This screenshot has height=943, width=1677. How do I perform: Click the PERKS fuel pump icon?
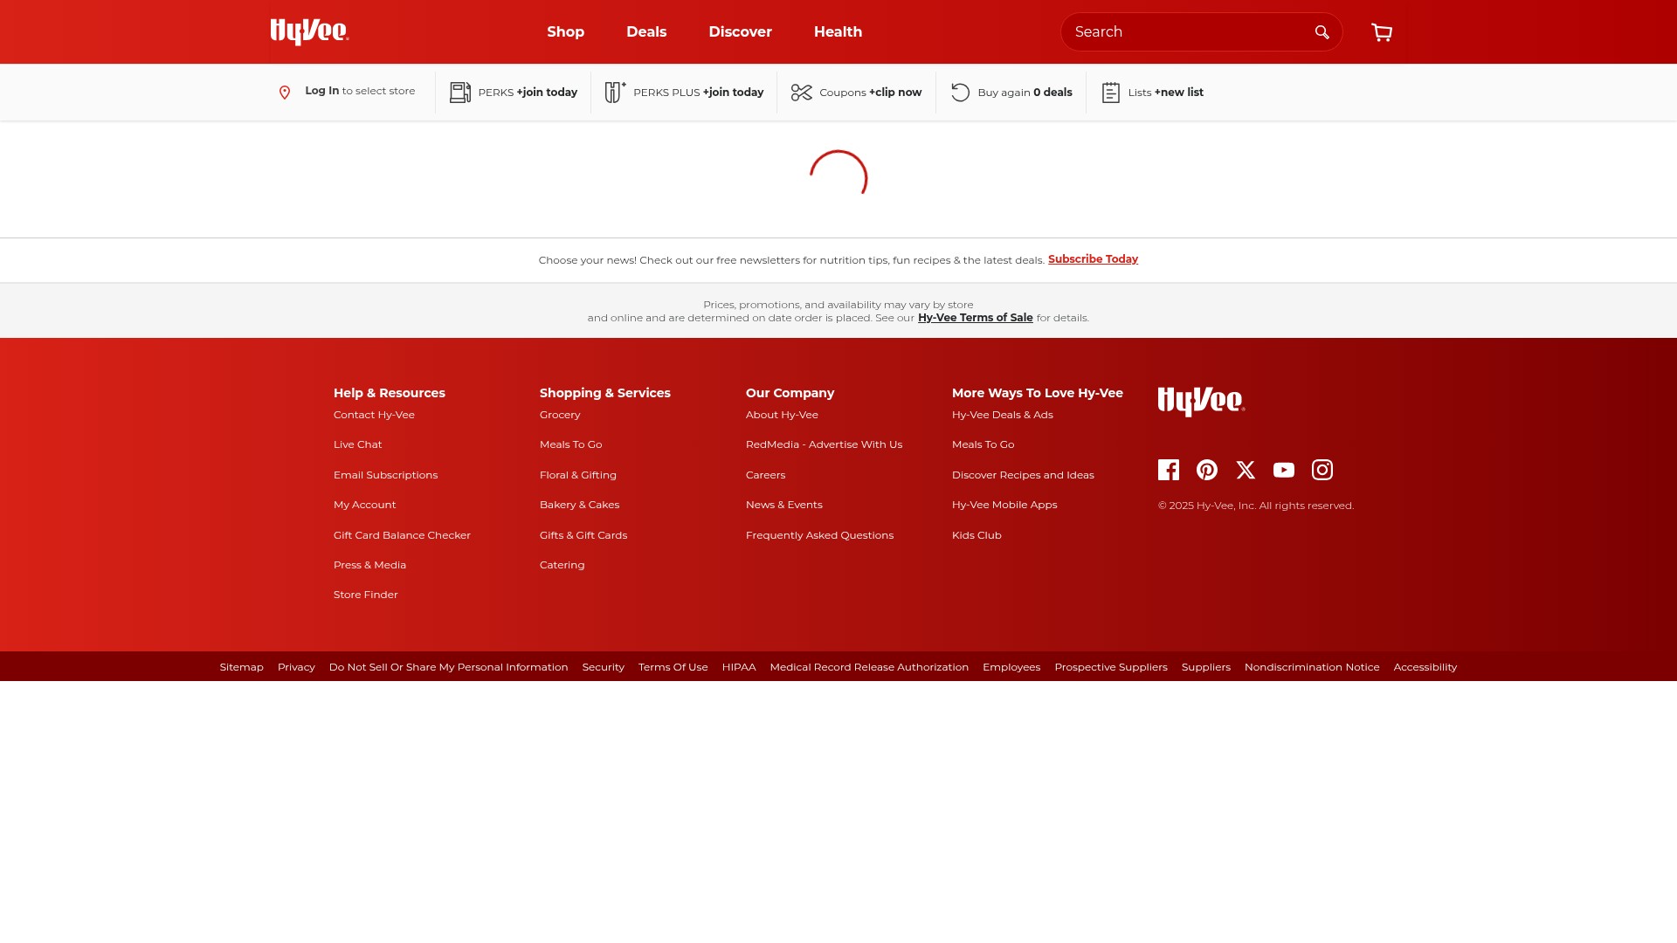(x=460, y=93)
